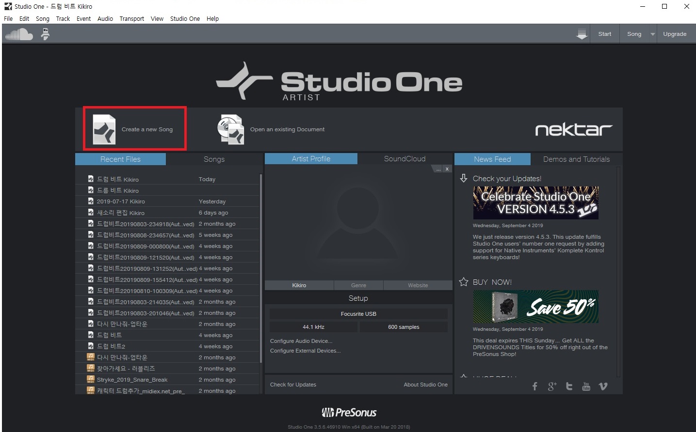
Task: Open the Audio menu
Action: tap(105, 18)
